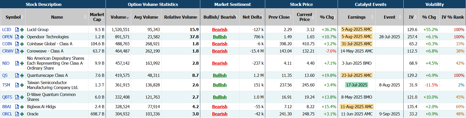Screen dimensions: 466x118
Task: Add ORCL with its green plus icon
Action: [x=22, y=114]
